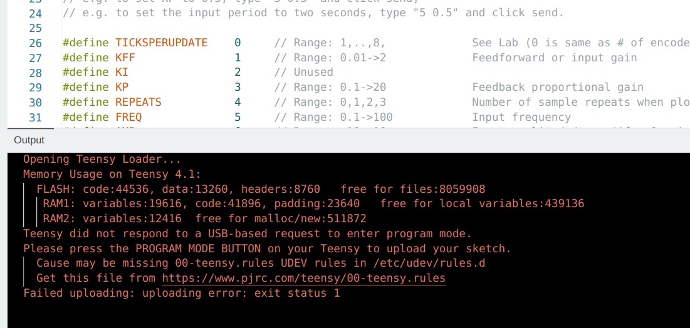Screen dimensions: 690x328
Task: Click the FREQ macro name
Action: coord(128,117)
